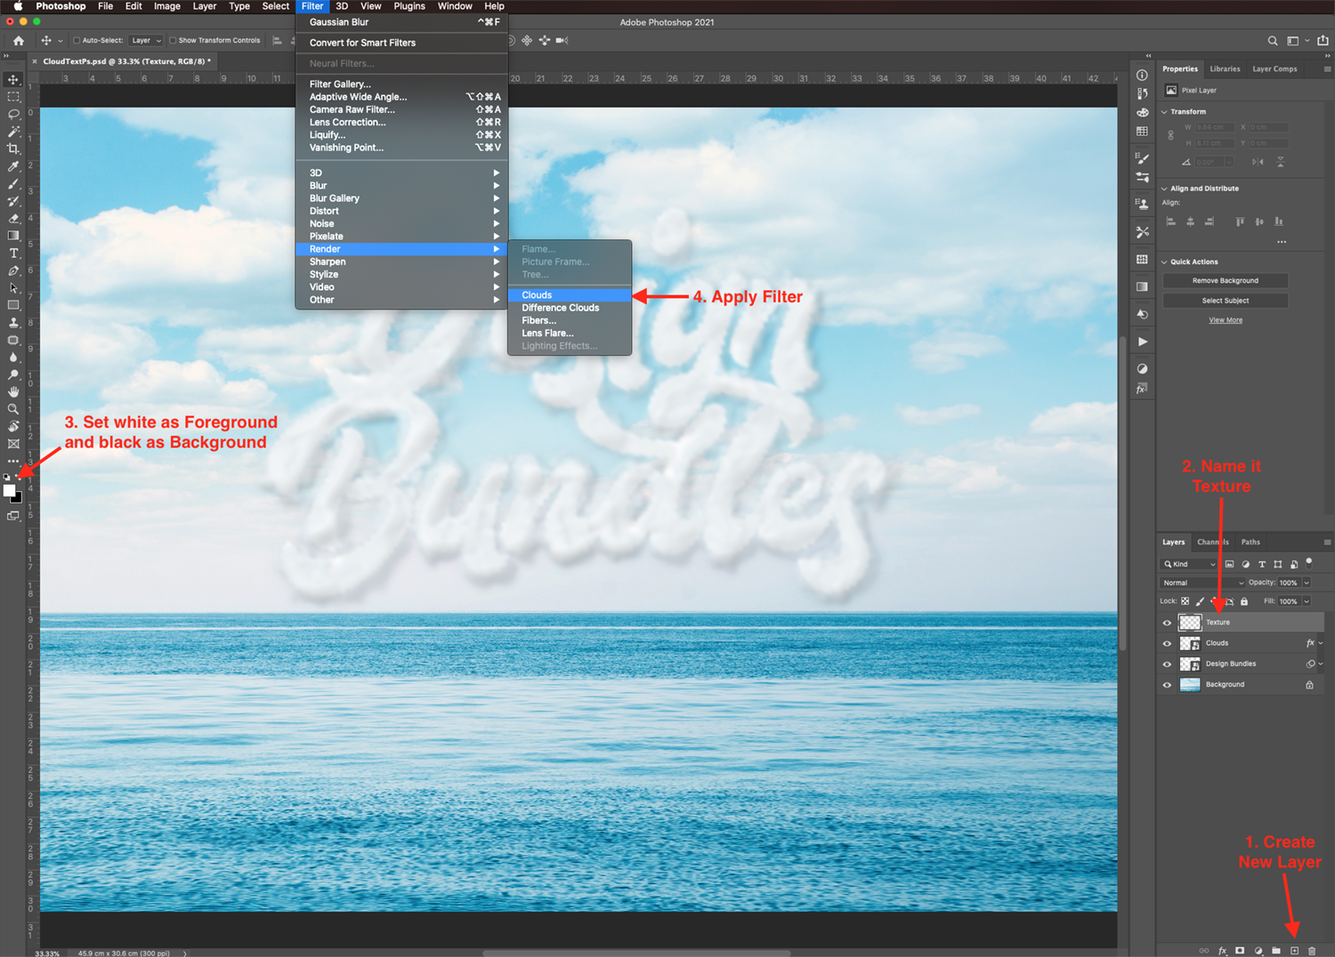Switch to the Libraries tab
1335x957 pixels.
tap(1225, 68)
